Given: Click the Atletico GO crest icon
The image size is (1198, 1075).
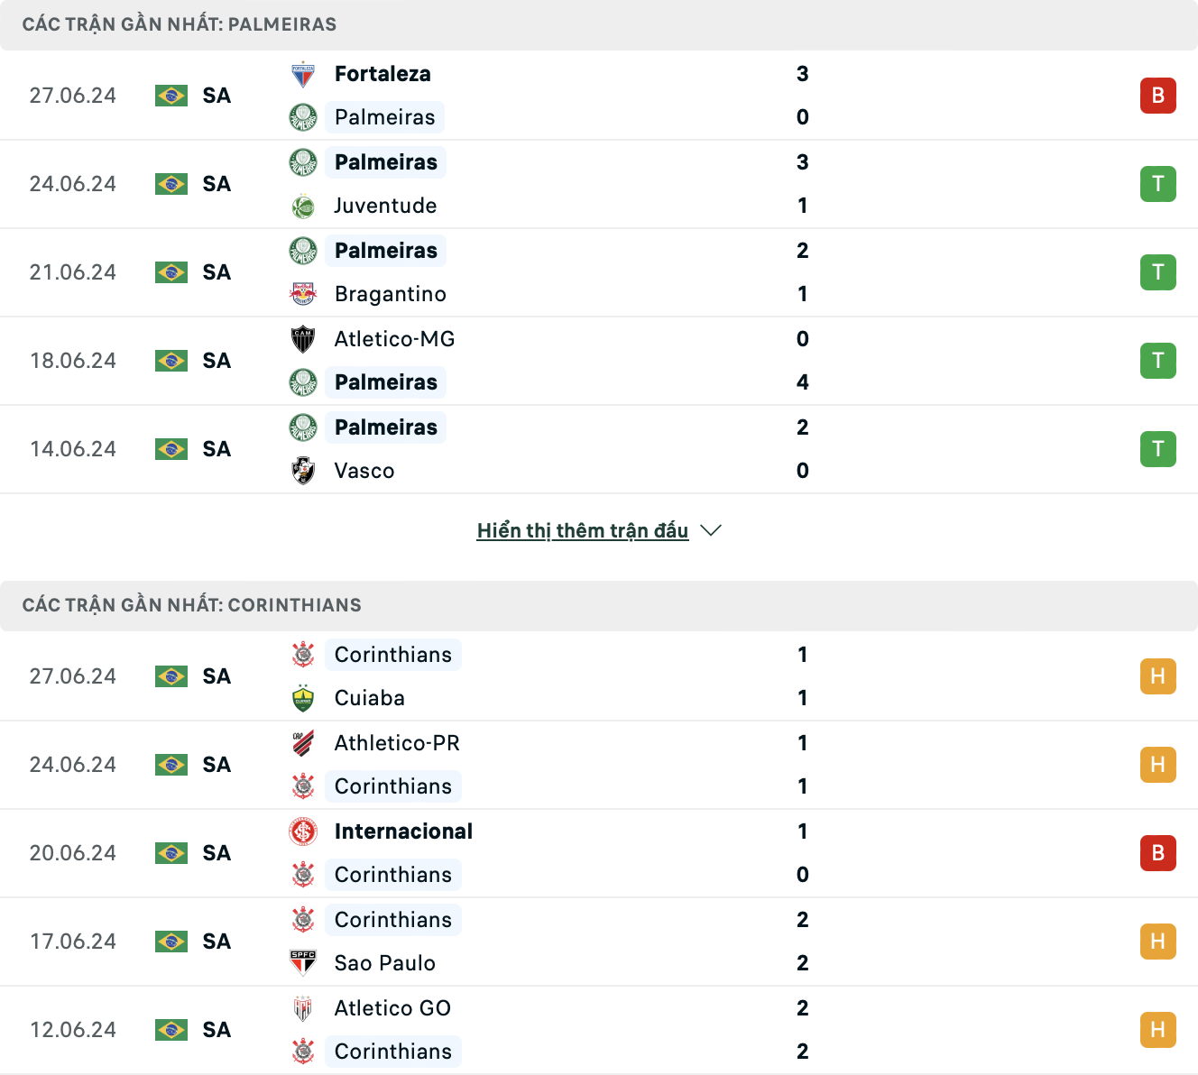Looking at the screenshot, I should coord(303,1008).
